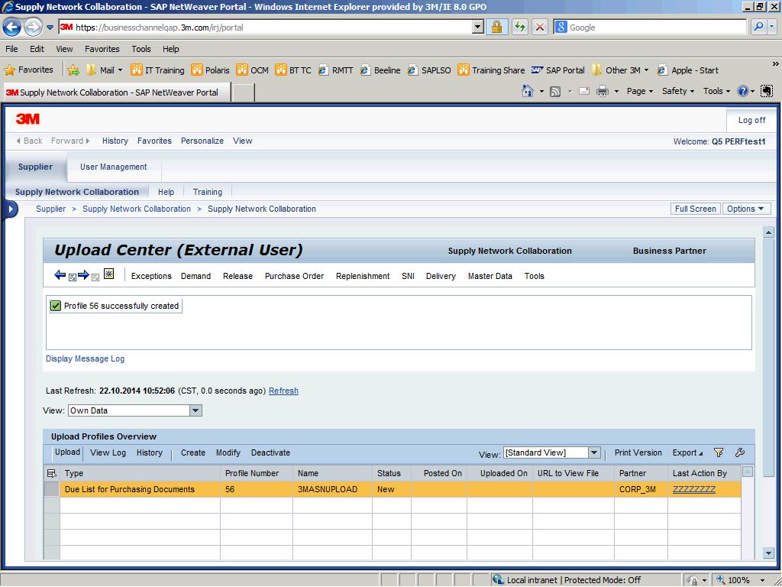Click the table scrollbar up arrow
The height and width of the screenshot is (587, 782).
point(747,472)
